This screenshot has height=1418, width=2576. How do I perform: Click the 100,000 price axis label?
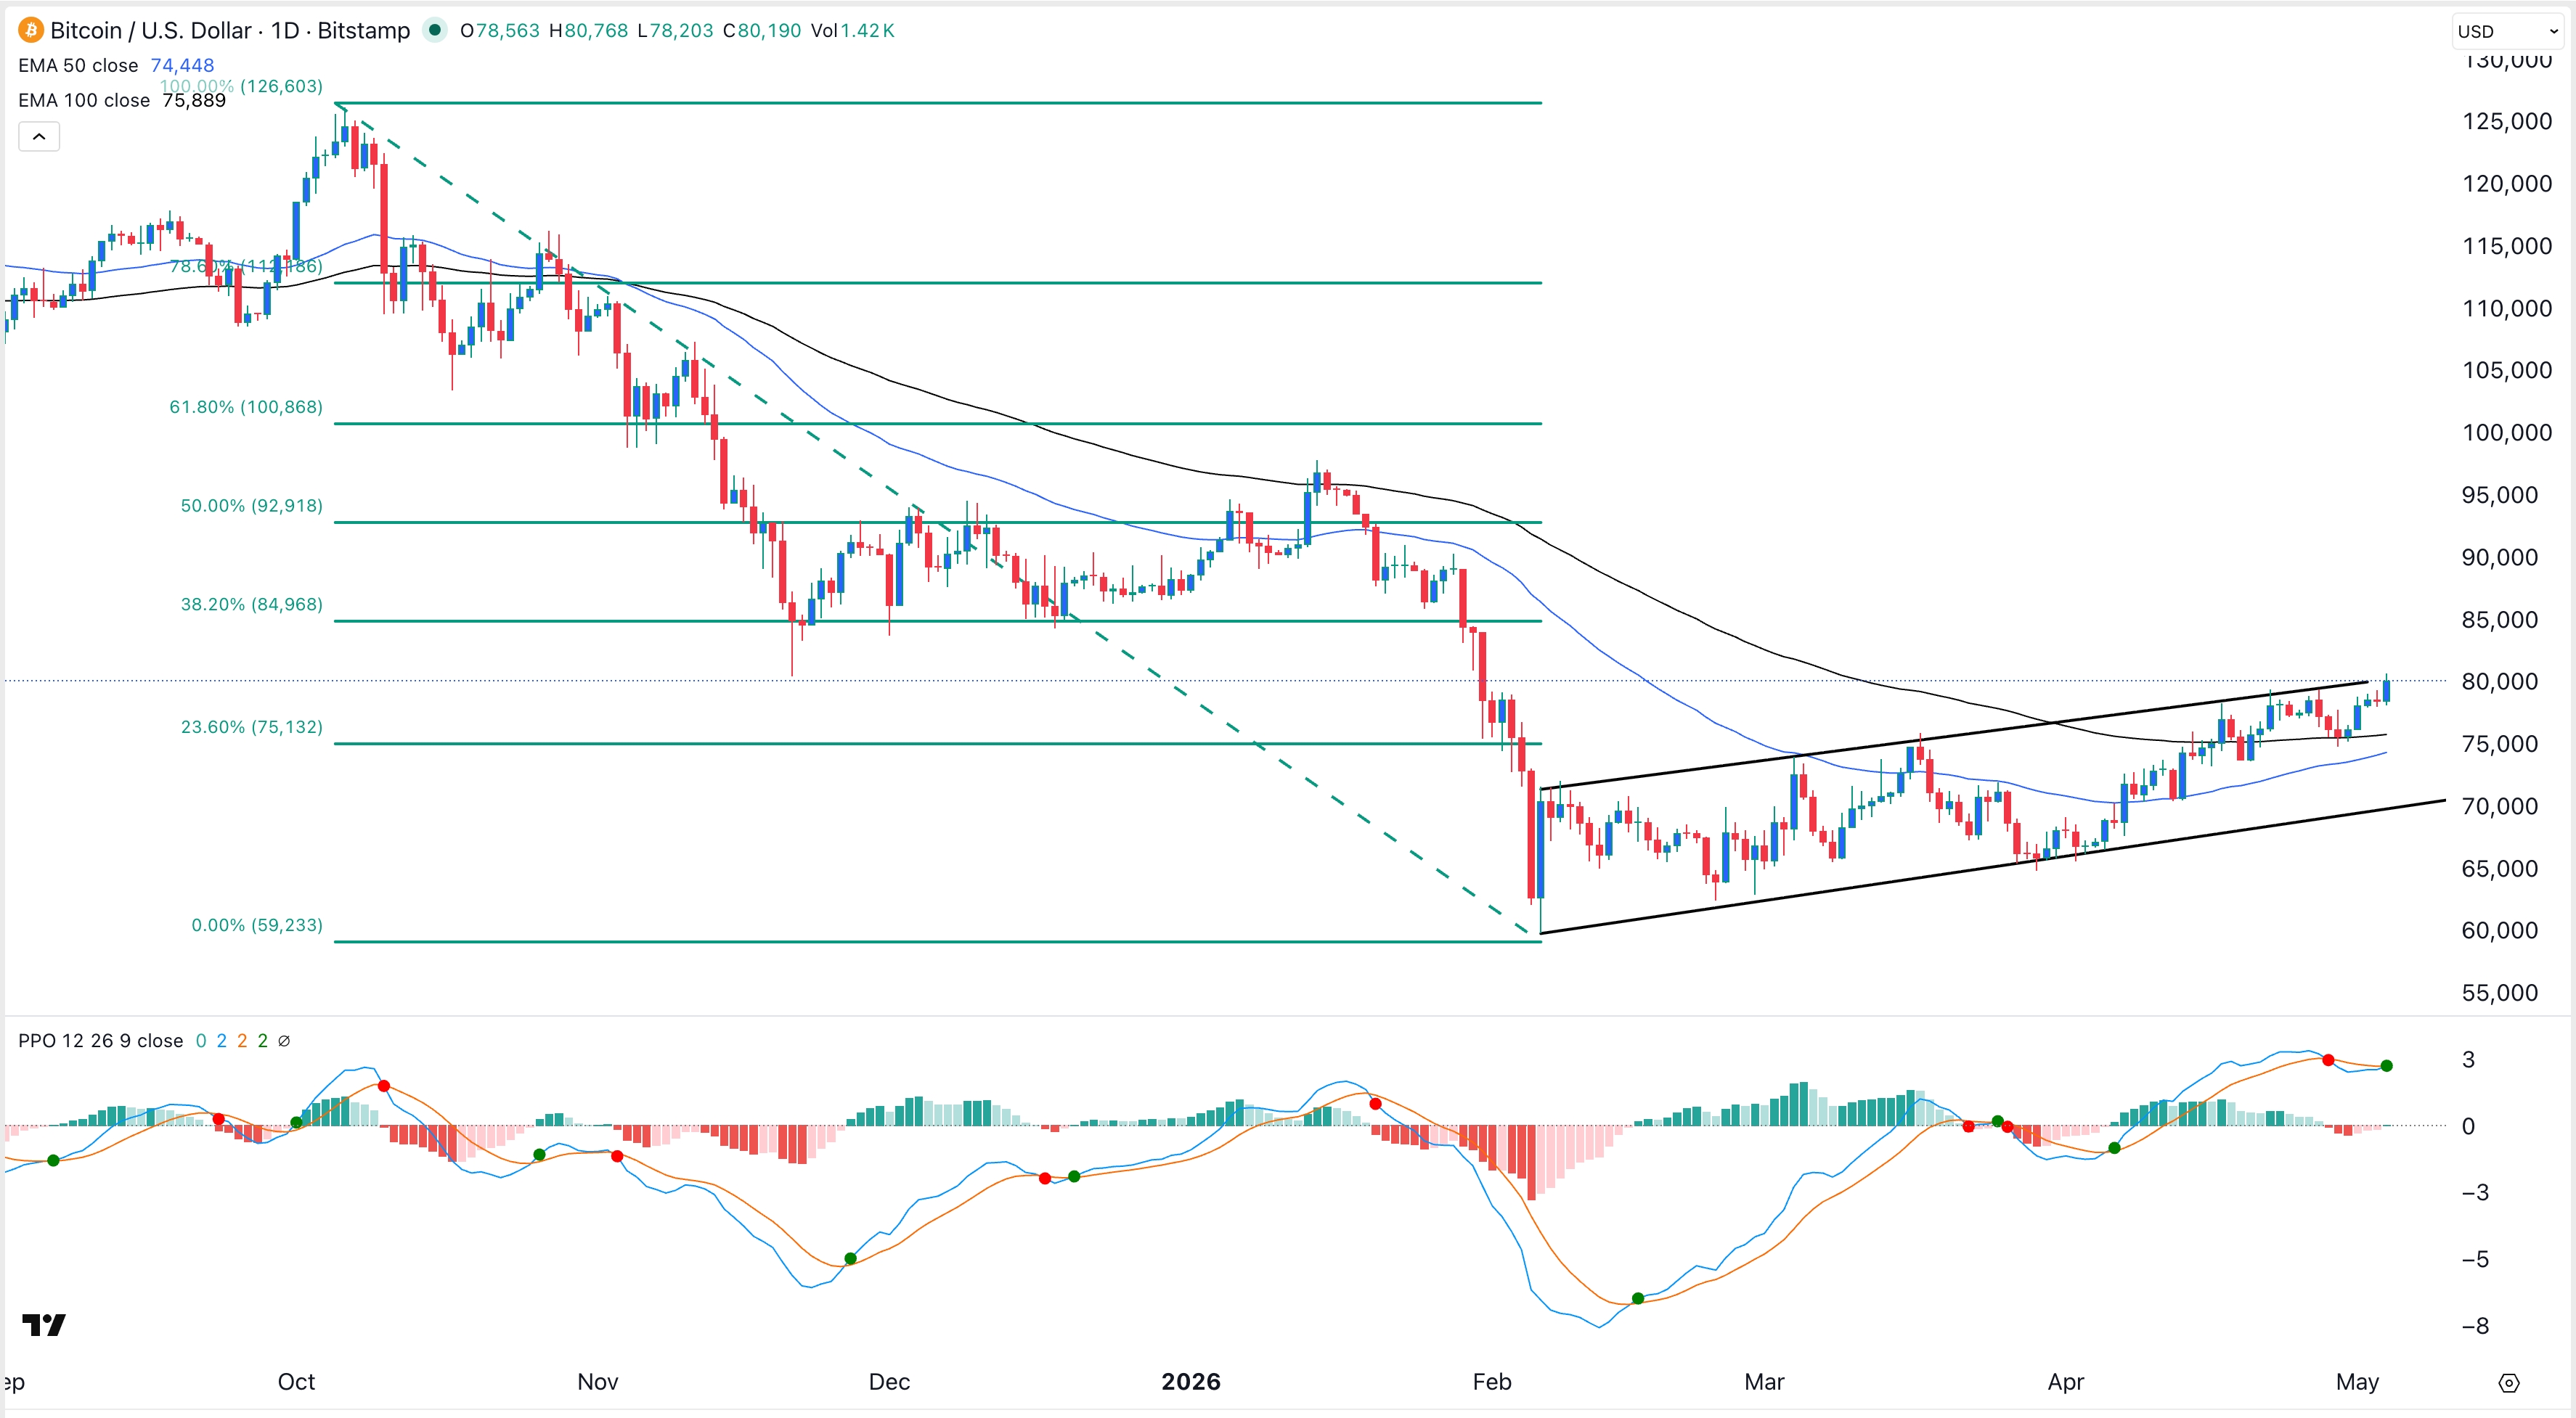pos(2506,434)
